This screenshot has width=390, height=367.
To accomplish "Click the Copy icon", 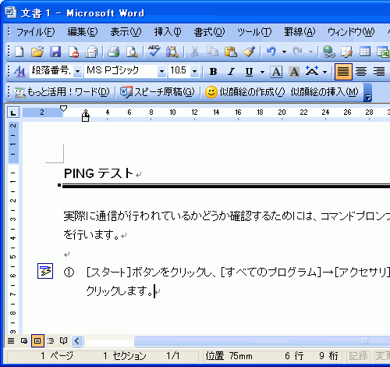I will [212, 52].
